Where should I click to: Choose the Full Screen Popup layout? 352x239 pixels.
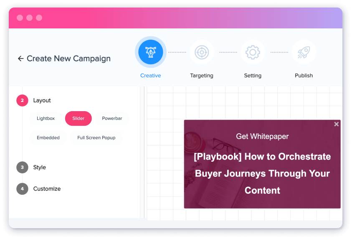coord(96,137)
